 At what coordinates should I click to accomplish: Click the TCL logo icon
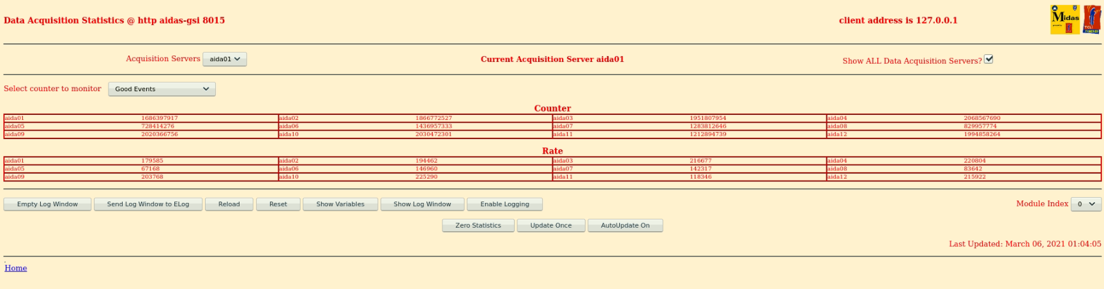coord(1092,20)
